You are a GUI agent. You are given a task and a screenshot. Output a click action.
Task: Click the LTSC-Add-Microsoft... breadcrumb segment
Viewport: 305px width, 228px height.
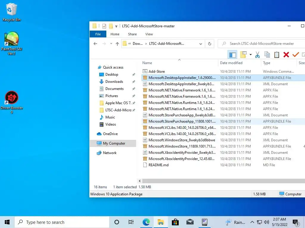(166, 44)
